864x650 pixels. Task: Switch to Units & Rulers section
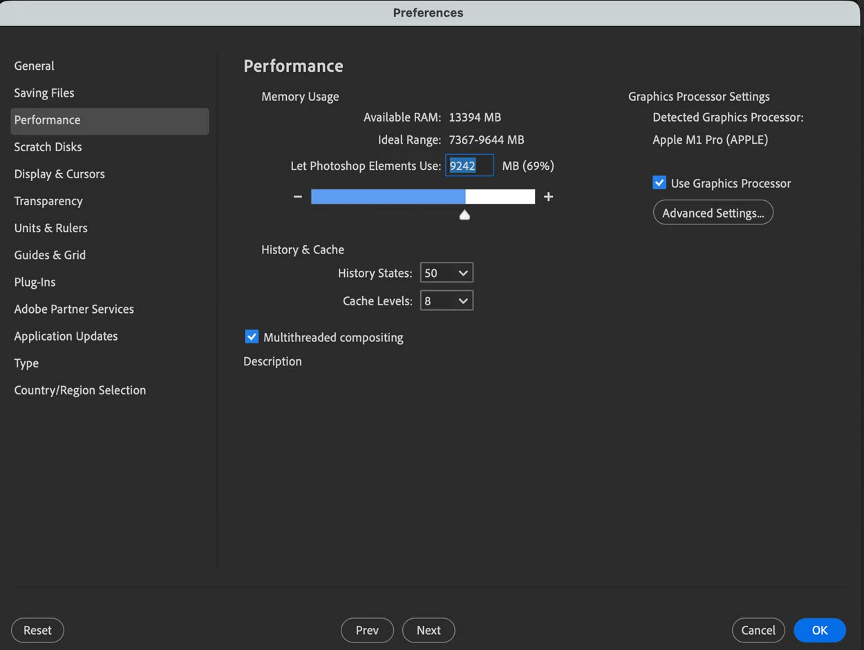coord(50,228)
